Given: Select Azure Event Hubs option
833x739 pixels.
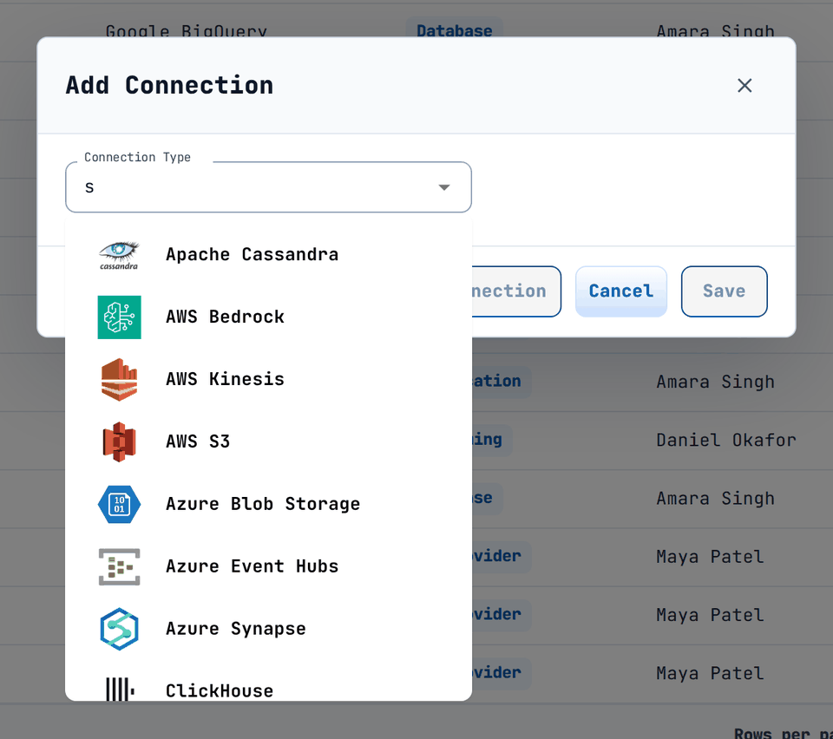Looking at the screenshot, I should [268, 566].
